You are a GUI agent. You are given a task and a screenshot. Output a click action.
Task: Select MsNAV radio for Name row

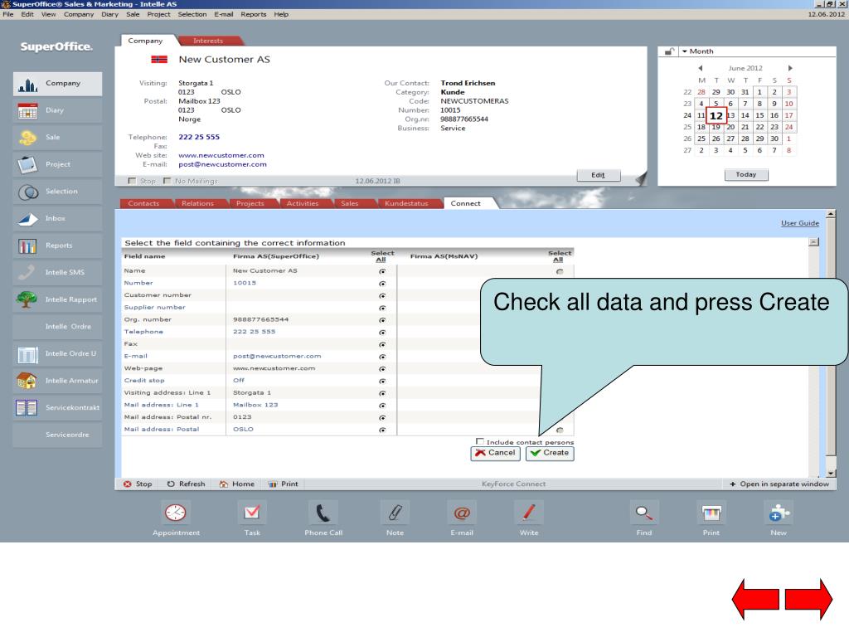pyautogui.click(x=560, y=271)
